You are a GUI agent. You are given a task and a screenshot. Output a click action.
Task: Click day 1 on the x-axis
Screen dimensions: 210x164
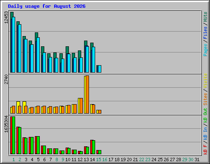[x=14, y=159]
